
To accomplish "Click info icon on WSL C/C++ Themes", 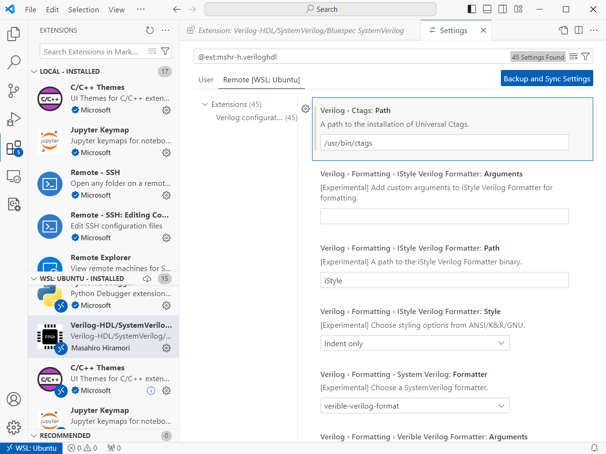I will click(151, 391).
